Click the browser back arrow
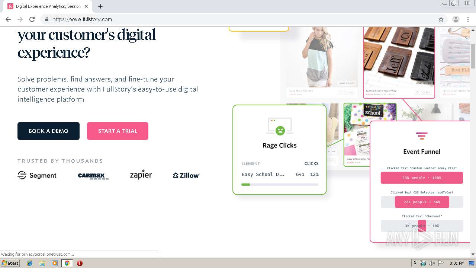 click(8, 19)
